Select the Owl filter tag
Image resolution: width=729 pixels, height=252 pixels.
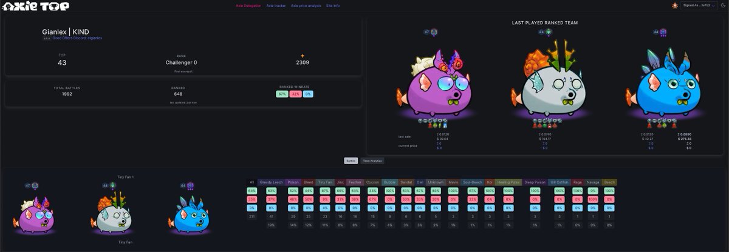point(420,182)
